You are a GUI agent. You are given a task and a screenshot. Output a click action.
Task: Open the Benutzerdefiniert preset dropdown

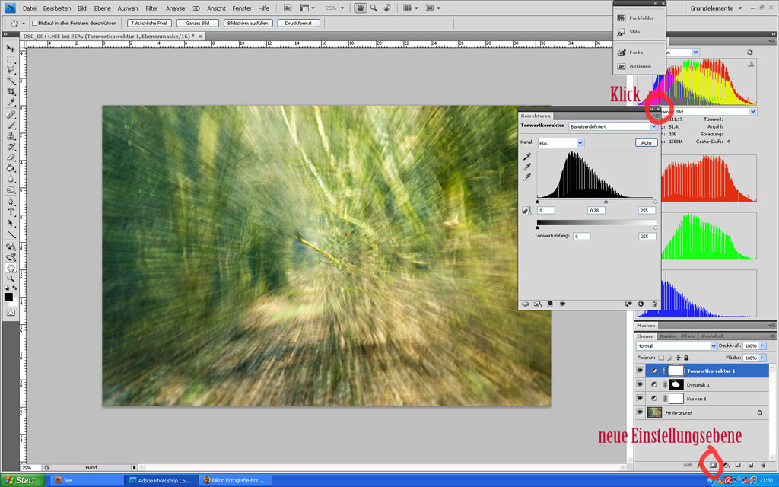coord(613,127)
